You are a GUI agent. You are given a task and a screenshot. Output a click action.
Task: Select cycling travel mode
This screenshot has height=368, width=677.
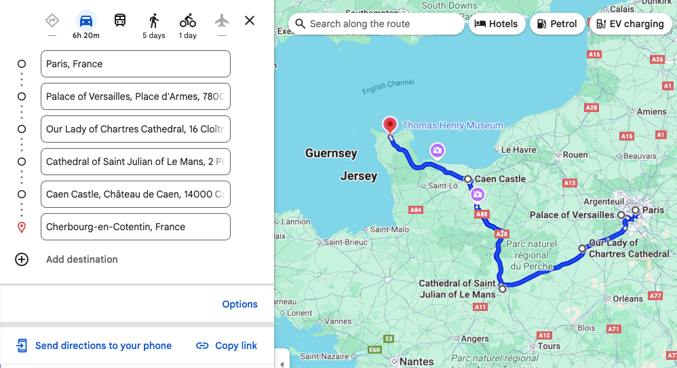pos(188,20)
